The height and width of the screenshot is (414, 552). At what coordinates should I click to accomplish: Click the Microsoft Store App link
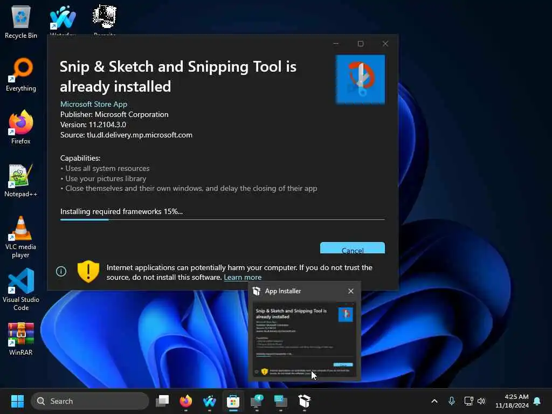point(94,104)
